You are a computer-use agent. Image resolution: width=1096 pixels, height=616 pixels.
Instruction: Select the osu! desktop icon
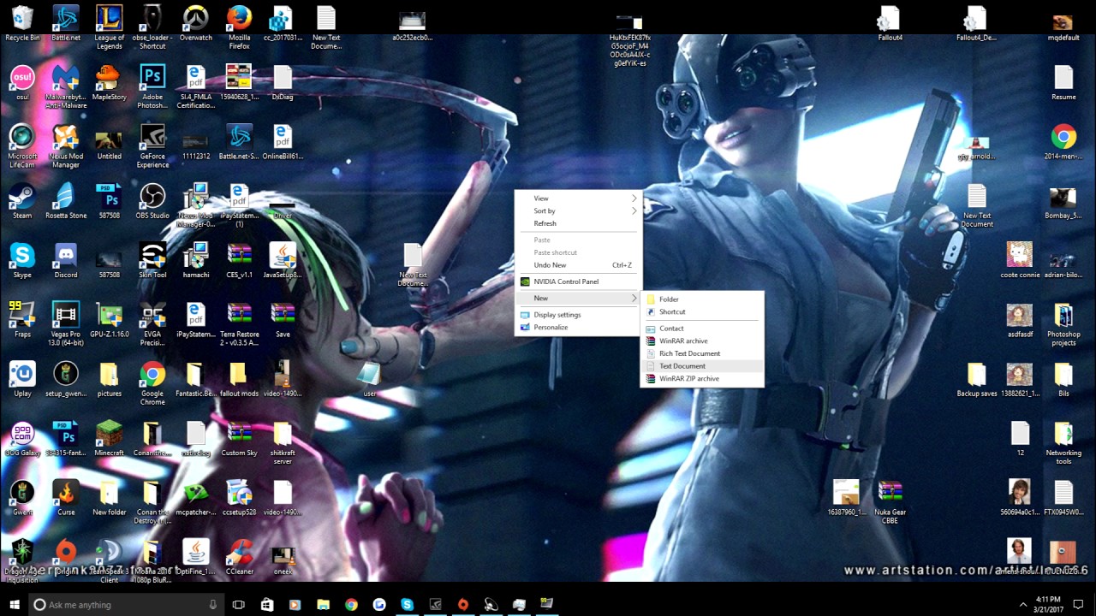22,83
